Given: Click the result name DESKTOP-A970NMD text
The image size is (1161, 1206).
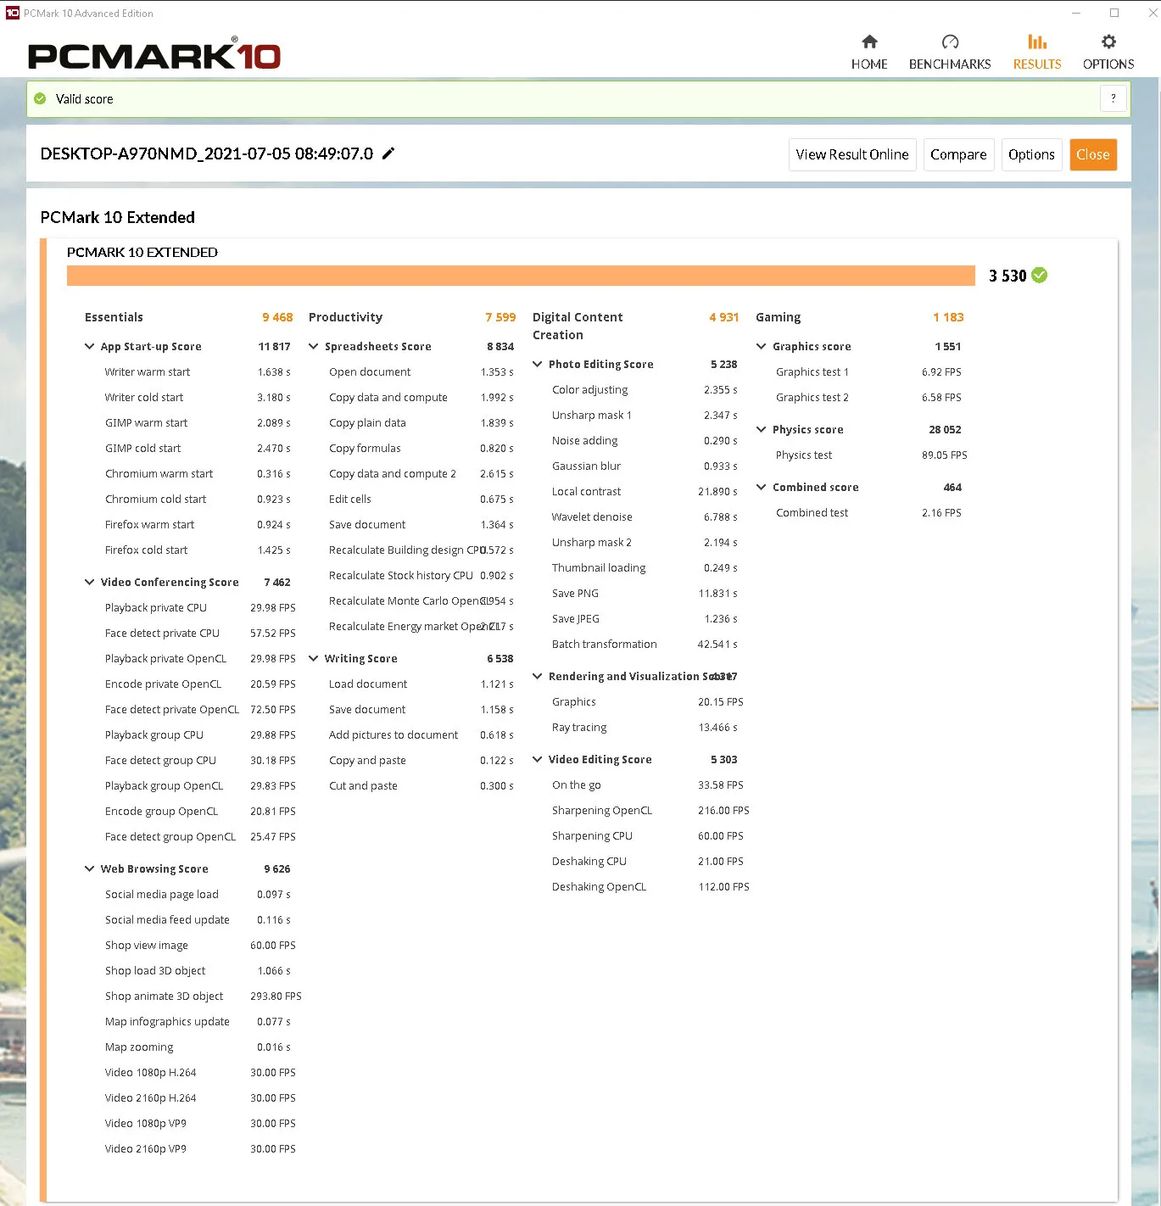Looking at the screenshot, I should (207, 154).
